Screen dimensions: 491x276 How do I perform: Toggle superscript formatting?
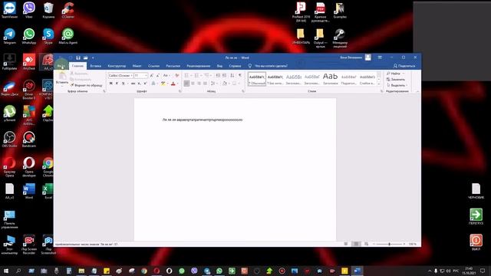click(145, 84)
